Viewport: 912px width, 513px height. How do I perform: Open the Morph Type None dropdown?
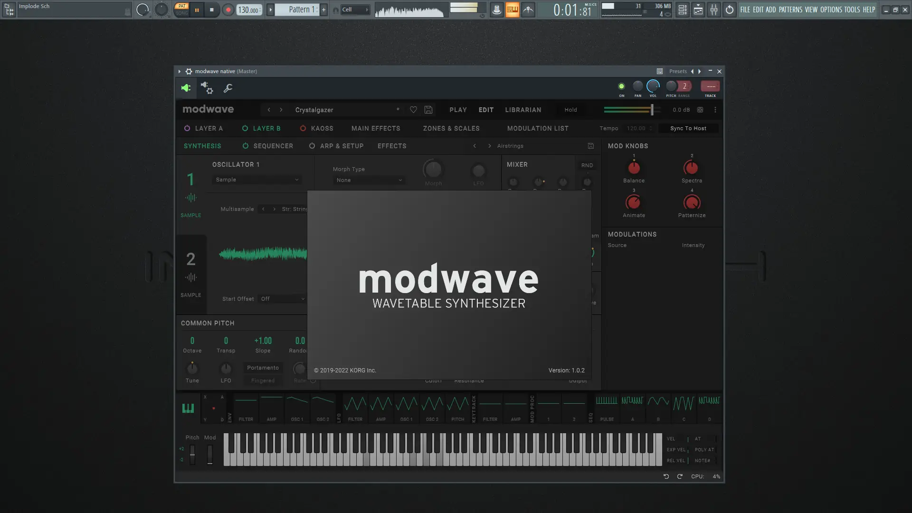[369, 180]
